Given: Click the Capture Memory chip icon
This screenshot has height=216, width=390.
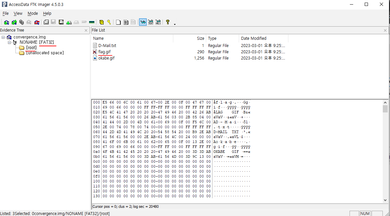Looking at the screenshot, I should 91,22.
